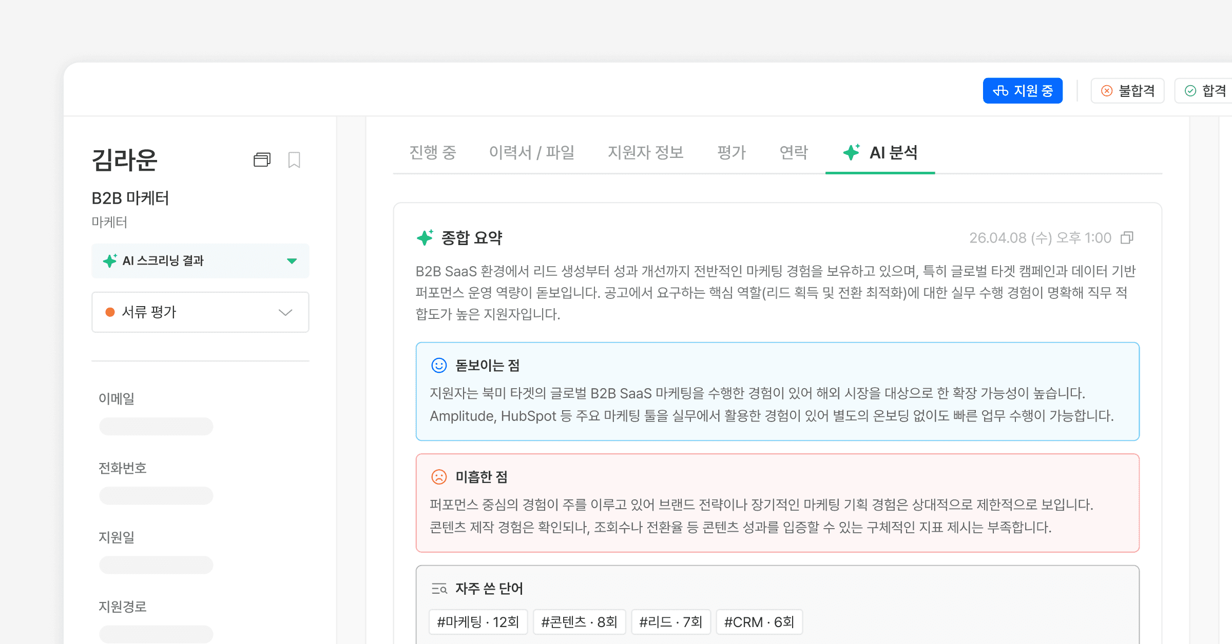Expand the AI 스크리닝 결과 dropdown
This screenshot has width=1232, height=644.
[x=292, y=261]
